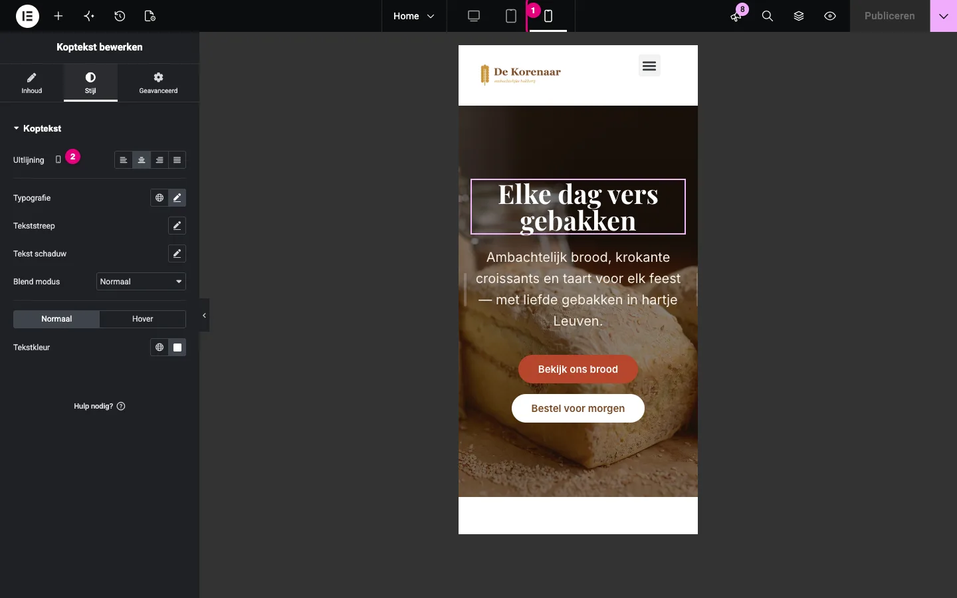Open the Structure layers panel
The image size is (957, 598).
799,16
